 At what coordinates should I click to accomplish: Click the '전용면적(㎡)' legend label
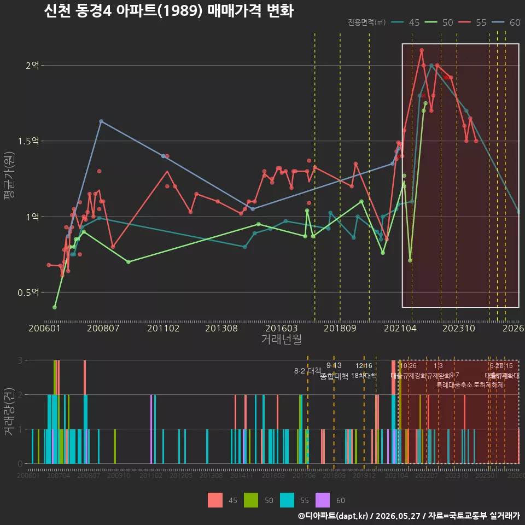point(366,22)
